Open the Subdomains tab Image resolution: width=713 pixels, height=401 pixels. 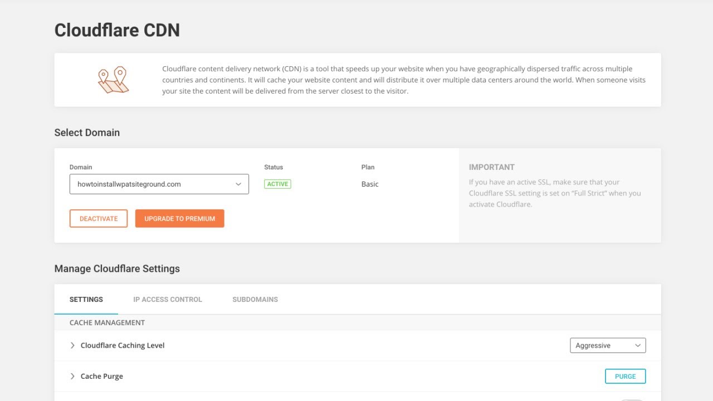pyautogui.click(x=255, y=300)
